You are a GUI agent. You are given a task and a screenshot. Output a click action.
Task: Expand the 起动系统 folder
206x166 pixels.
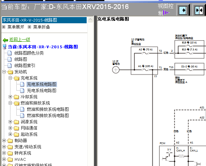click(10, 134)
